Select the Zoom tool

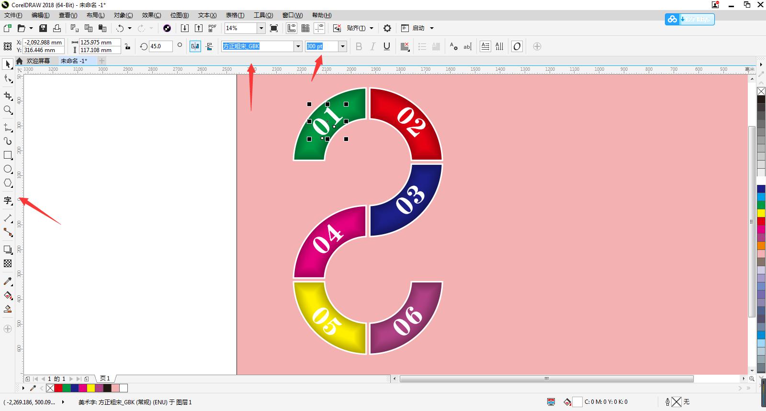coord(8,110)
